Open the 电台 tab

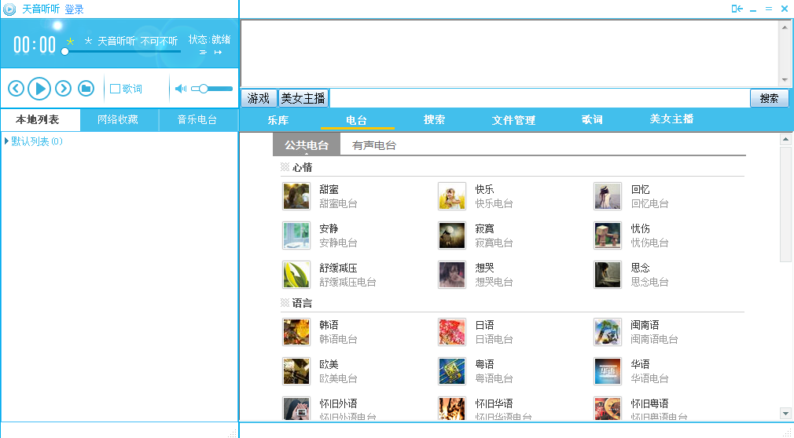pos(357,120)
